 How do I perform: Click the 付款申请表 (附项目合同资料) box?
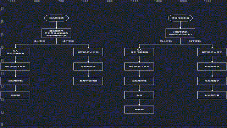(x=180, y=33)
